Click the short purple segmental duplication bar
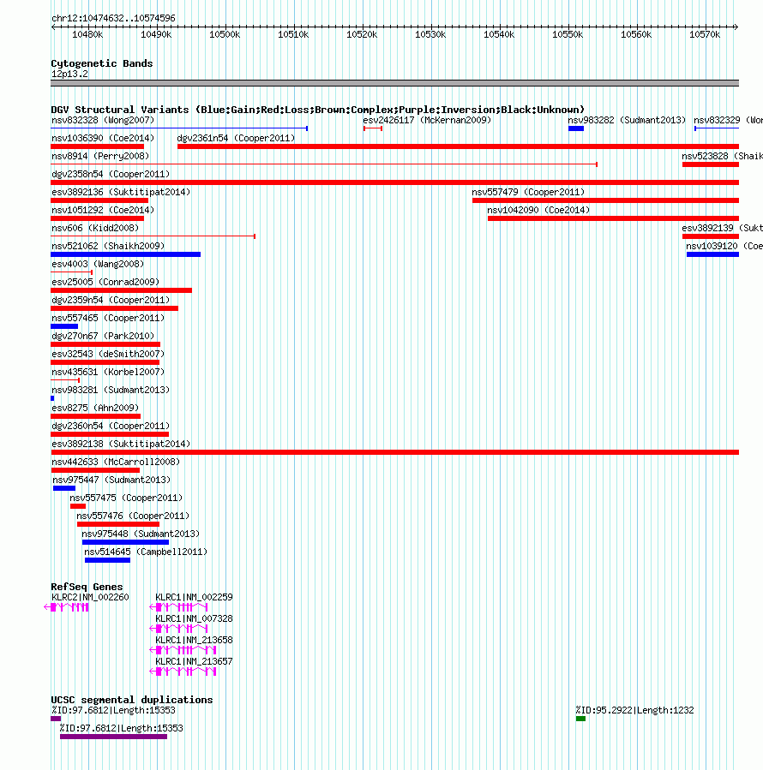 (56, 719)
